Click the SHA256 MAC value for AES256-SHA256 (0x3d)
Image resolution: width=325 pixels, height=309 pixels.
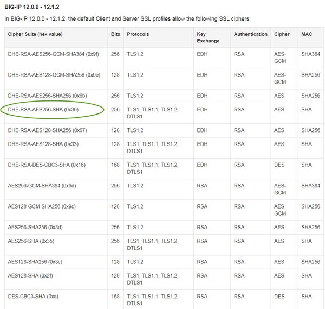pos(311,227)
